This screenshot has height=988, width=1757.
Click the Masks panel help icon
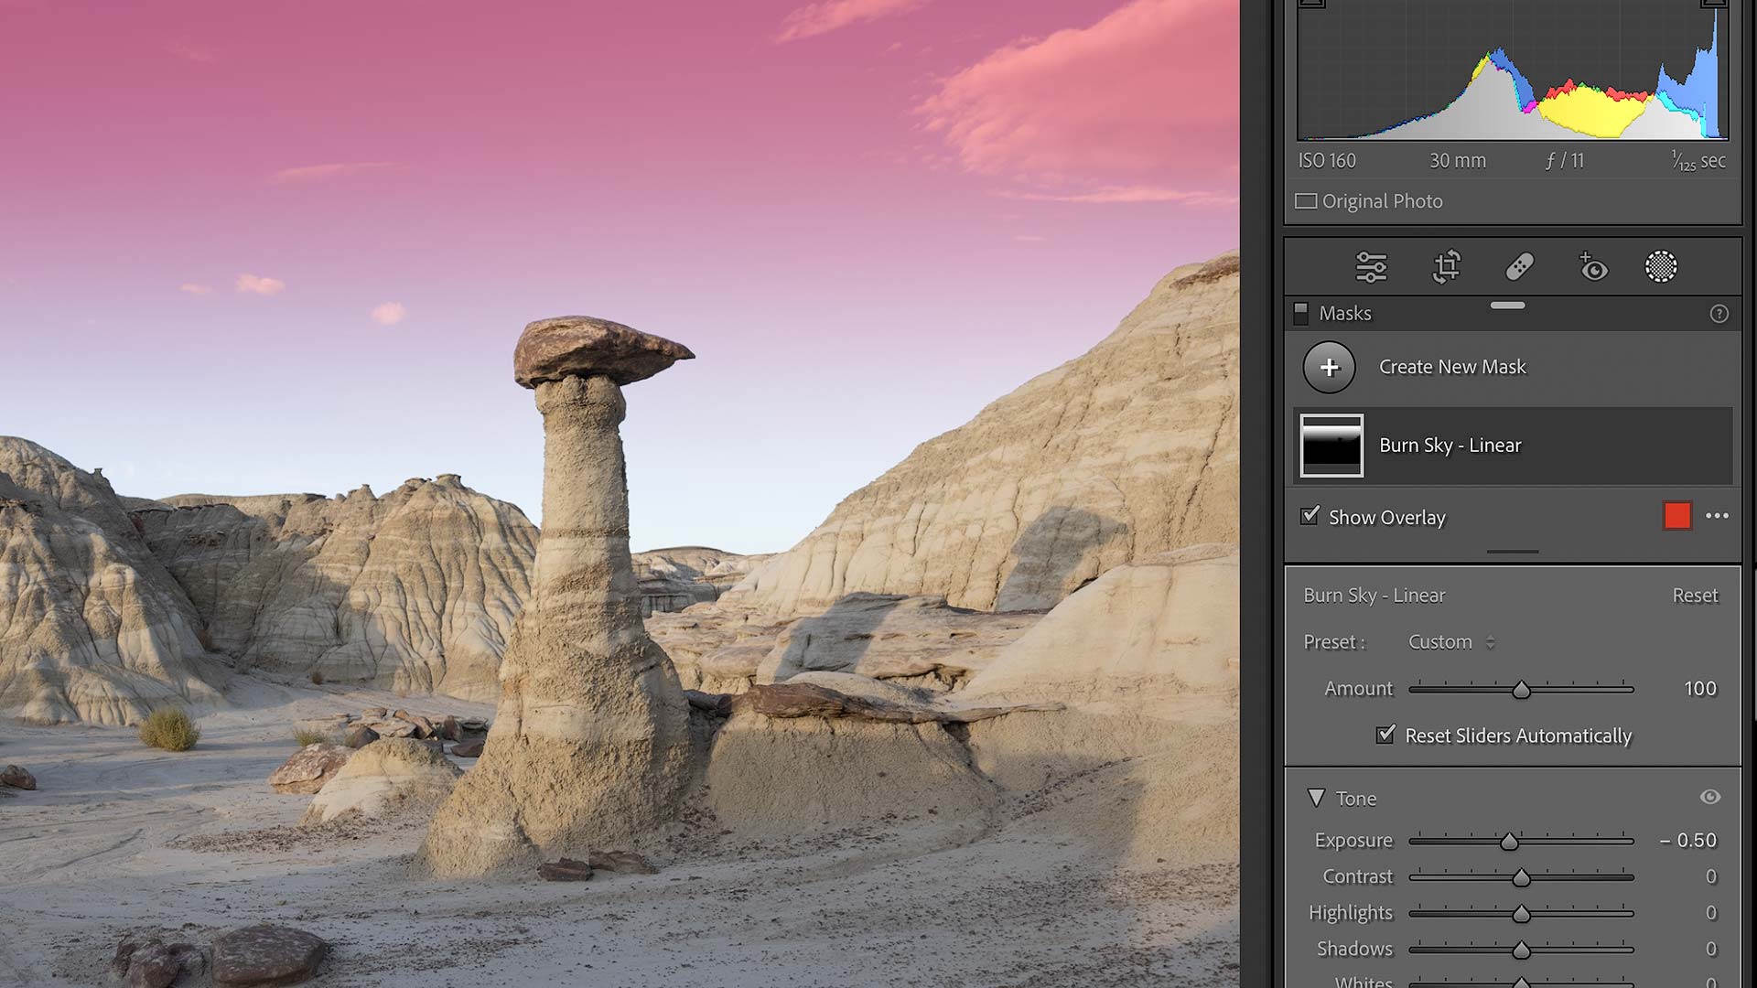(x=1719, y=314)
